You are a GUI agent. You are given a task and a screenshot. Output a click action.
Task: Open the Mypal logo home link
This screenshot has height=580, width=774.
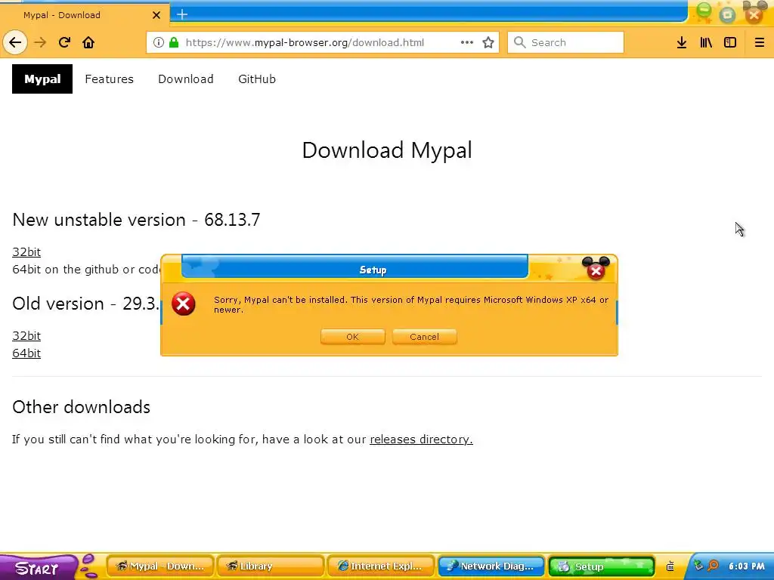pos(42,79)
